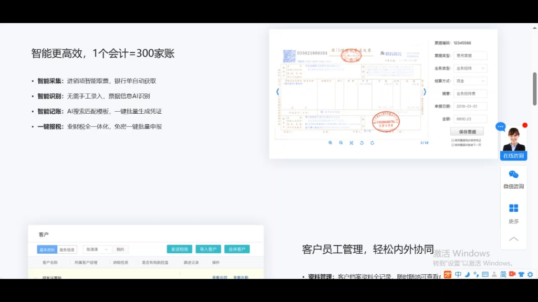Check 保存票据并跳转下一页 checkbox
The height and width of the screenshot is (302, 538).
pyautogui.click(x=452, y=145)
